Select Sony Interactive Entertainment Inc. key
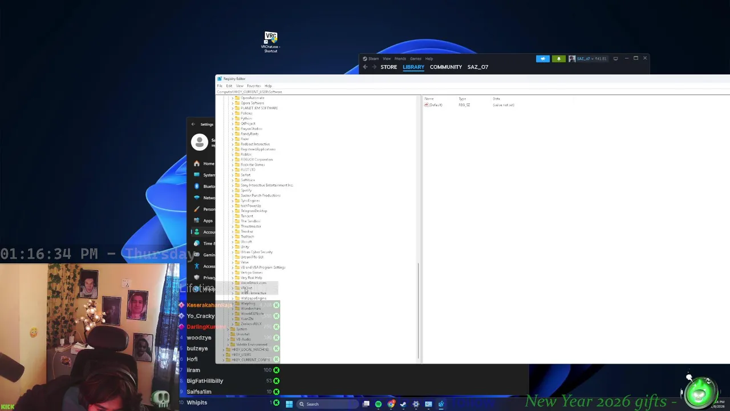This screenshot has width=730, height=411. coord(267,186)
